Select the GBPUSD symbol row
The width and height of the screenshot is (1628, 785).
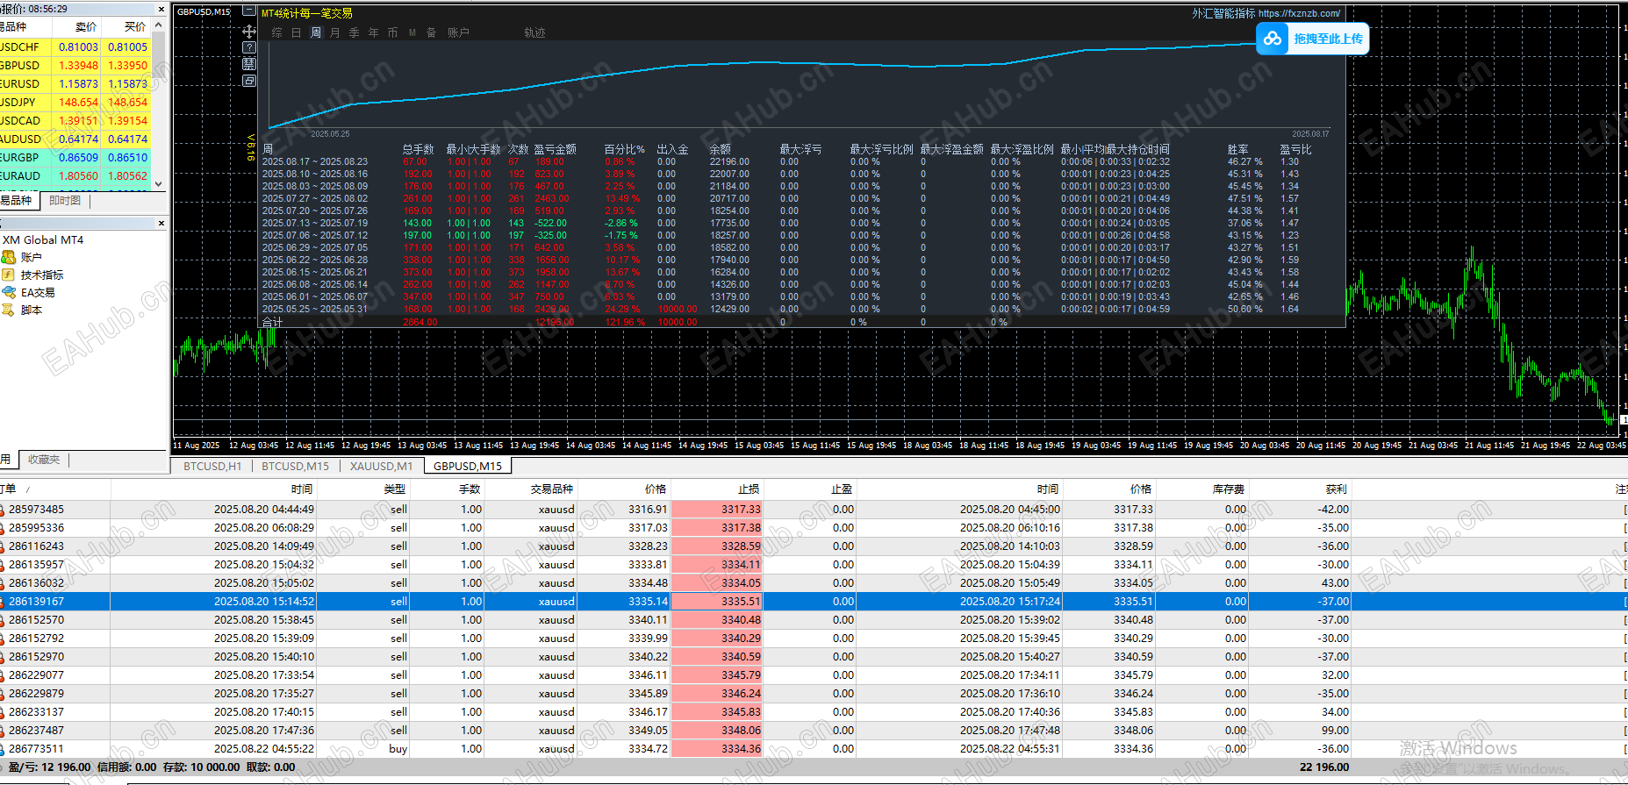point(75,66)
